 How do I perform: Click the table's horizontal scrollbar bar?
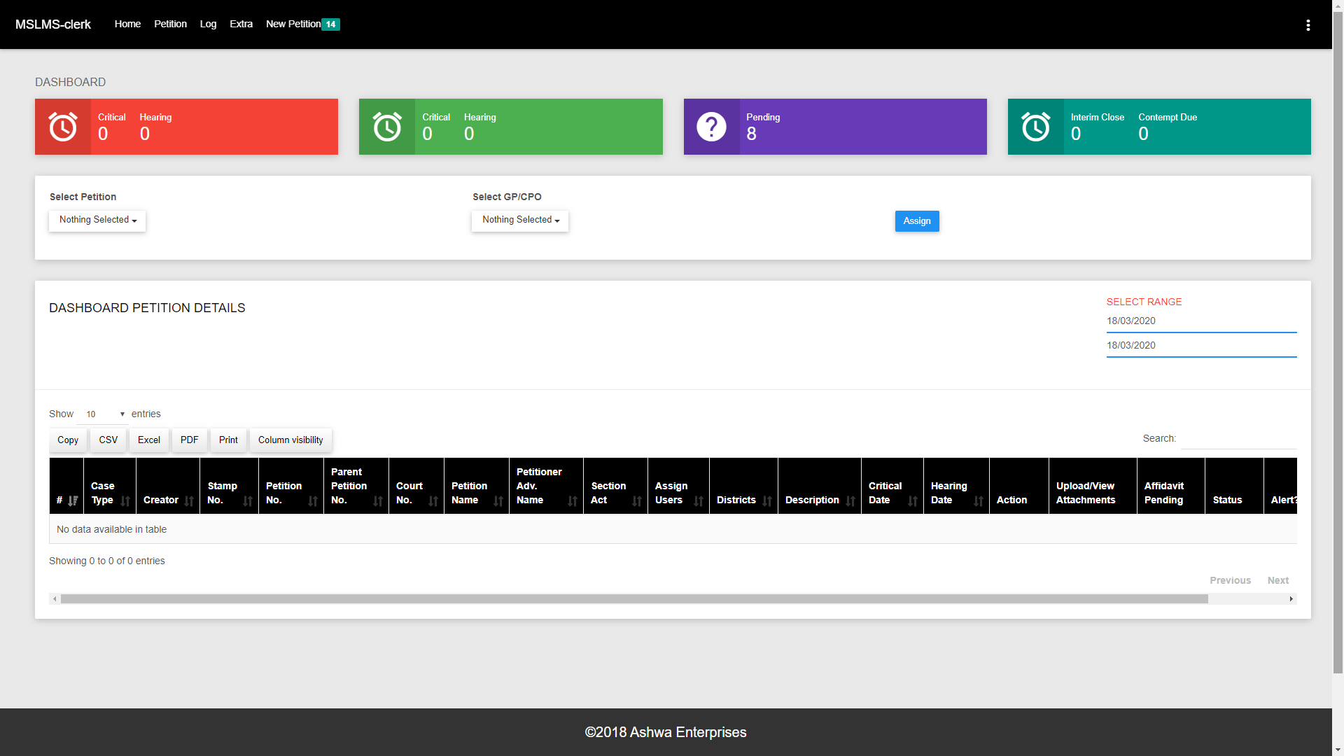coord(633,599)
